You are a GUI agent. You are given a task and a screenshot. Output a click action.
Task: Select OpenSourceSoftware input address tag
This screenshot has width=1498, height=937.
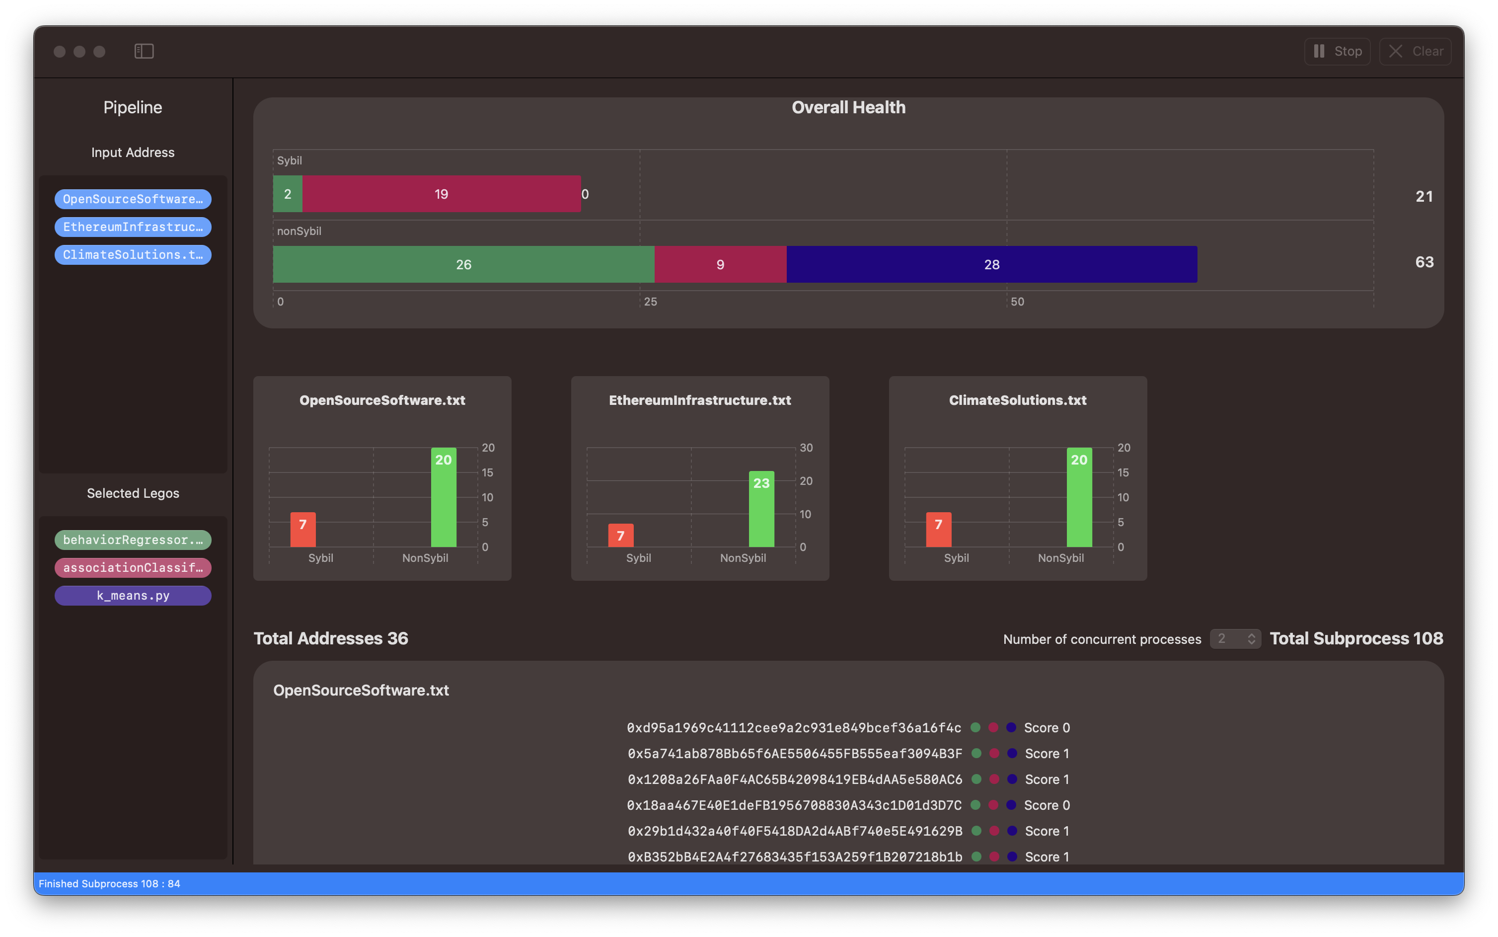point(133,199)
